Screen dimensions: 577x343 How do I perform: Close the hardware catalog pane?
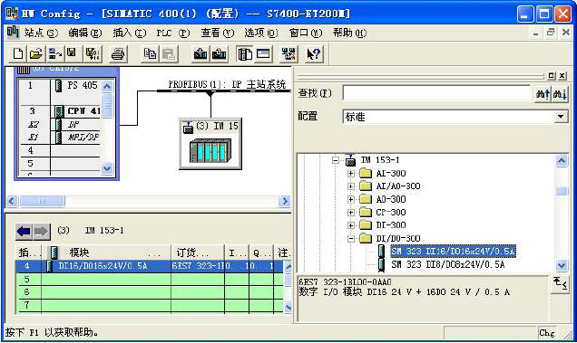point(562,76)
